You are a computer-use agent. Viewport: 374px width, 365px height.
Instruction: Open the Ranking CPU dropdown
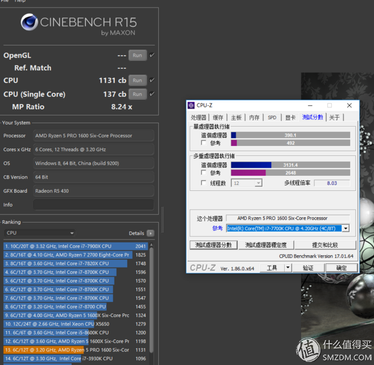coord(40,233)
